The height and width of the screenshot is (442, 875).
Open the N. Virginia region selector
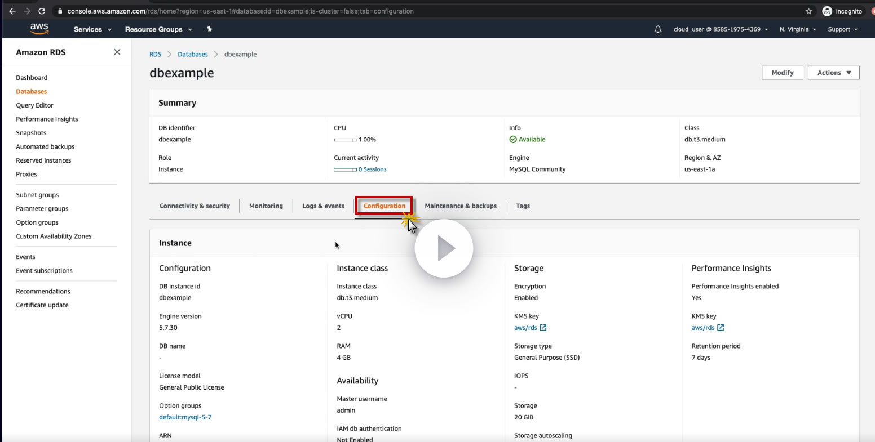797,29
